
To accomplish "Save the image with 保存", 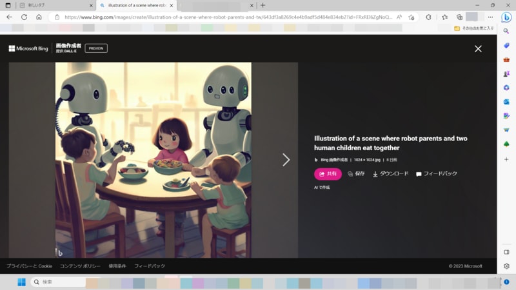I will point(356,174).
